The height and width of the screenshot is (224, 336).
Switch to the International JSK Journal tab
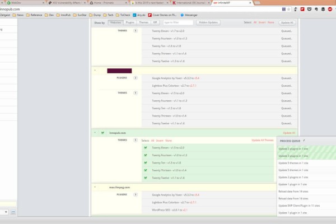[x=191, y=3]
